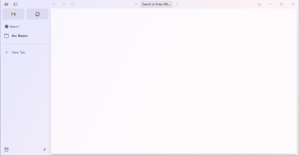Open the pinned Gmail tab
Viewport: 299px width, 156px height.
click(13, 14)
